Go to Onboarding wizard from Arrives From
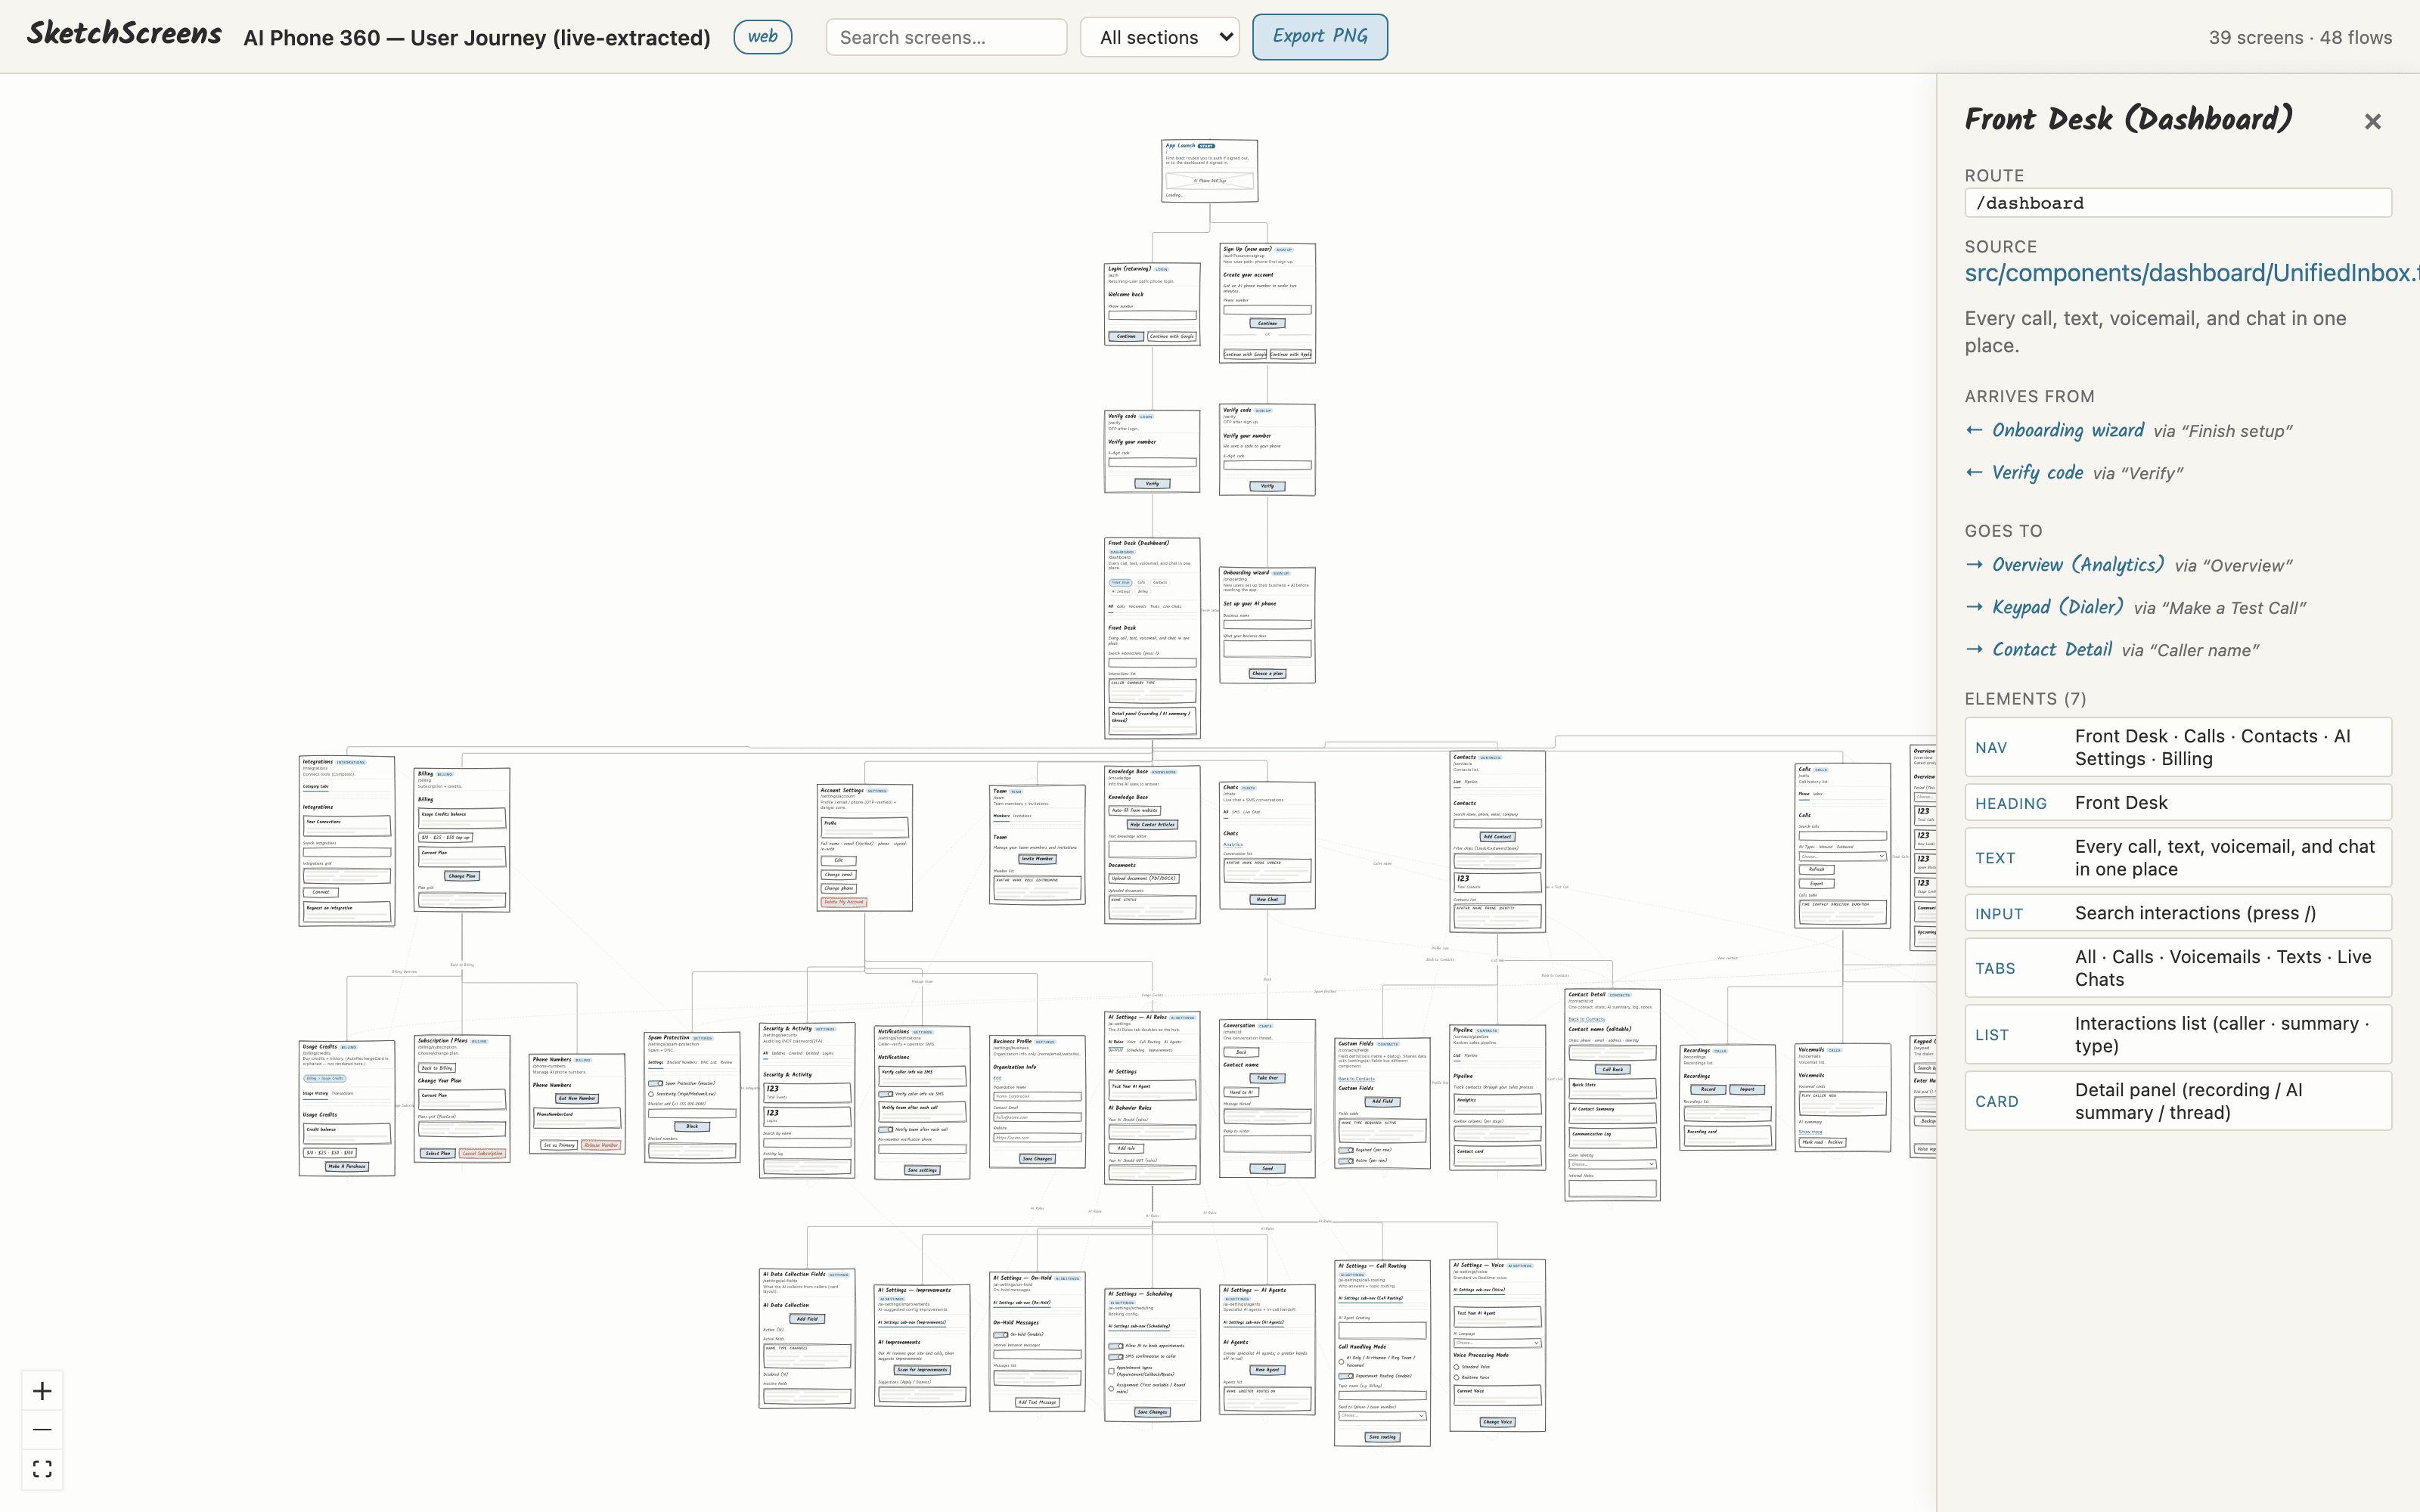The image size is (2420, 1512). click(2067, 430)
